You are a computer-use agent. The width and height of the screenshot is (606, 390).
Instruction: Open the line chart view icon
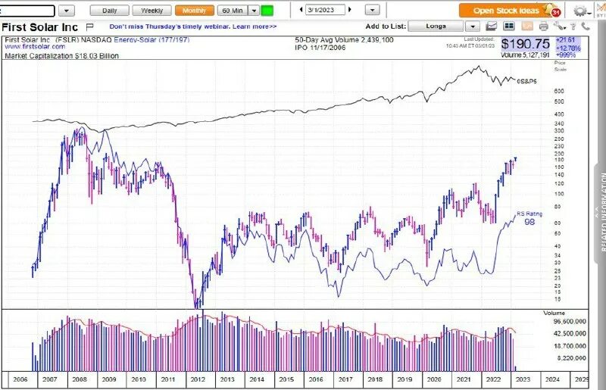pyautogui.click(x=491, y=27)
